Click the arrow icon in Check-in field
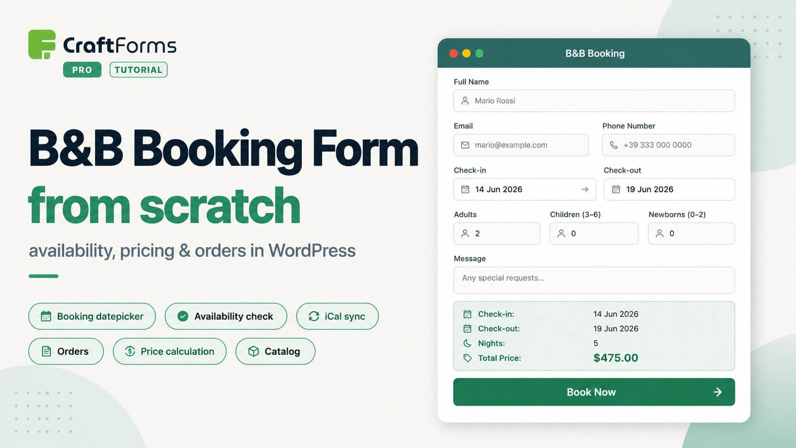 585,189
